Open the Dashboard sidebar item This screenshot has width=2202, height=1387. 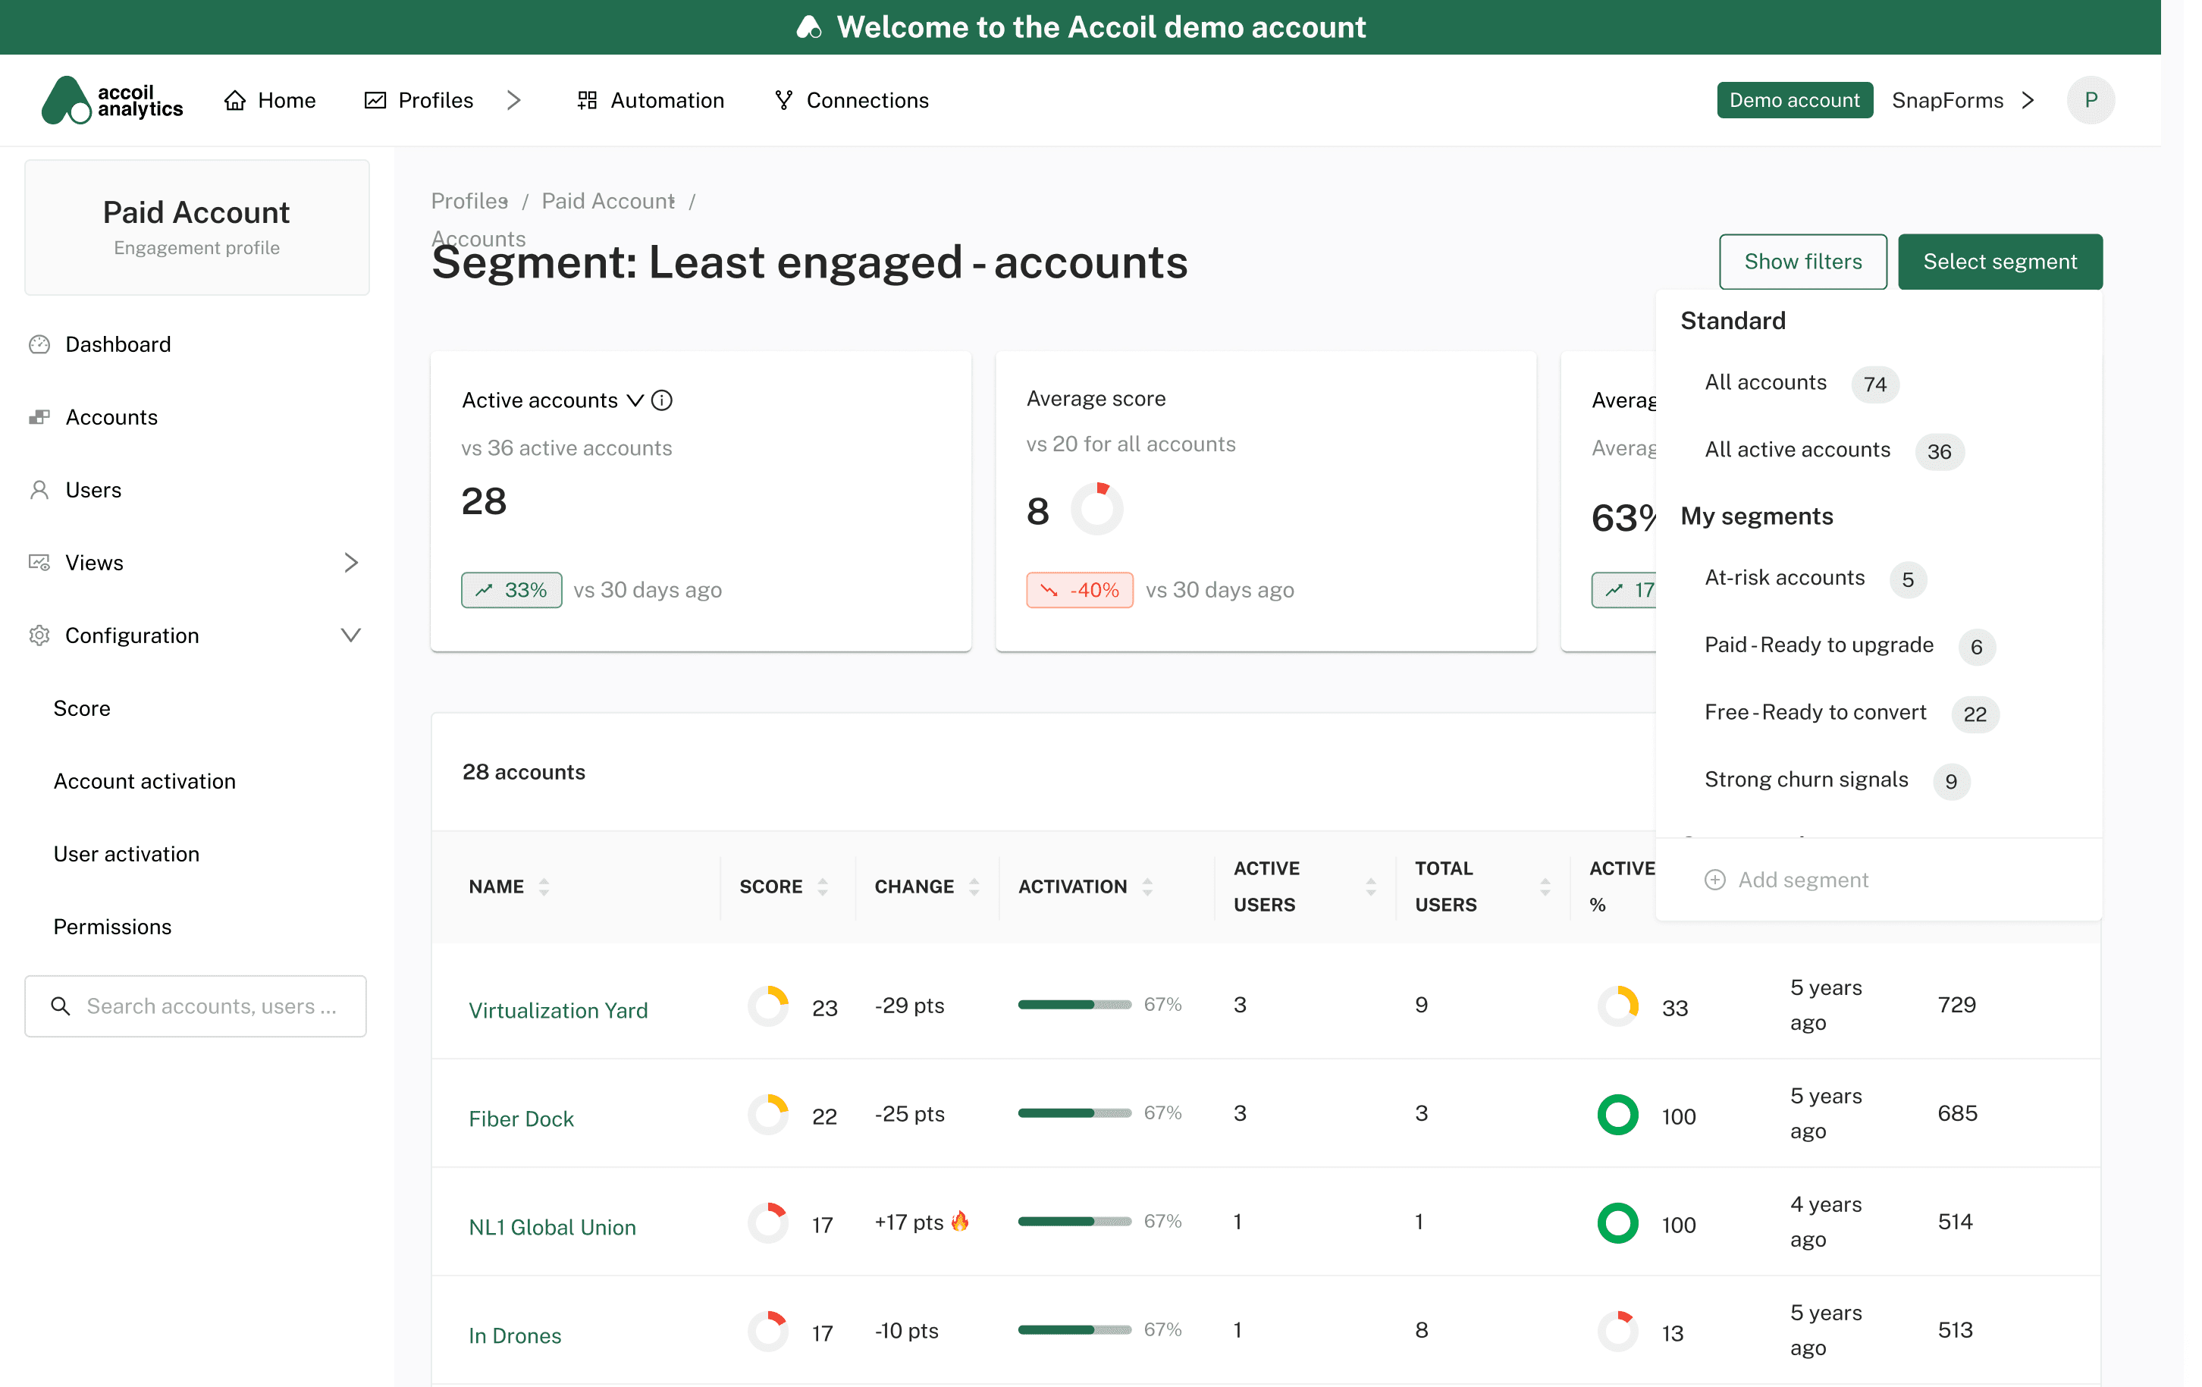(118, 345)
